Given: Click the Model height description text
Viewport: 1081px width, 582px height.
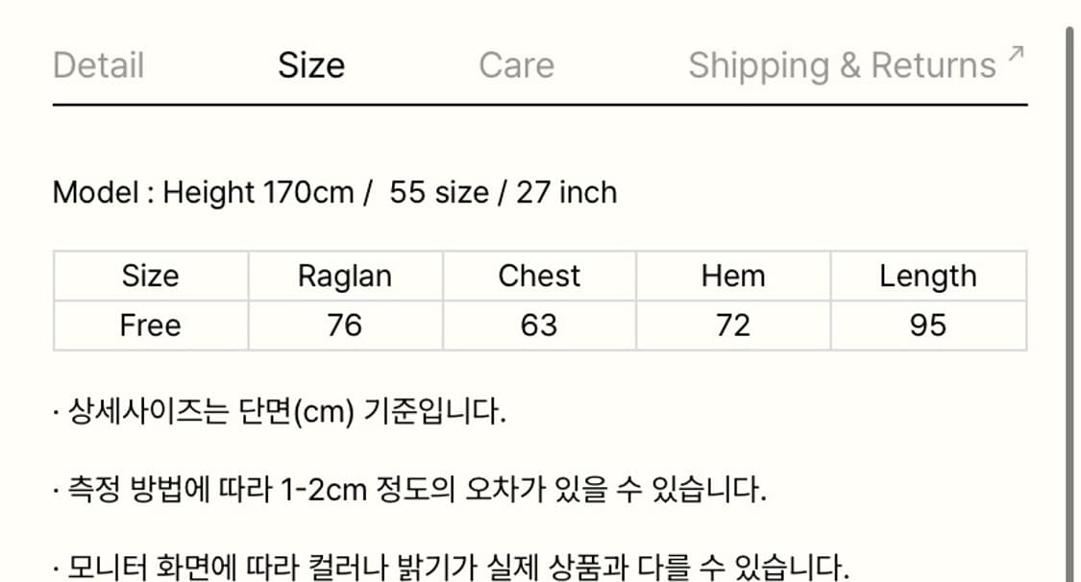Looking at the screenshot, I should click(x=335, y=192).
